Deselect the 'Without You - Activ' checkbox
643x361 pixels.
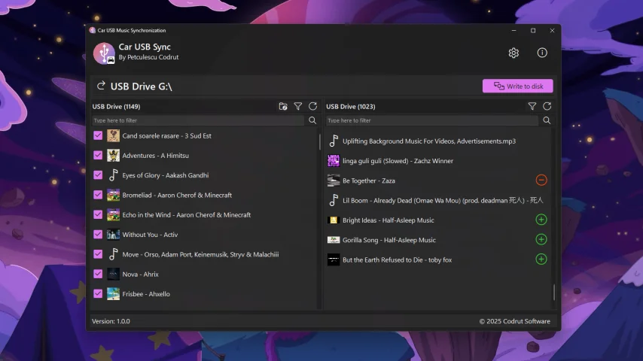[98, 235]
